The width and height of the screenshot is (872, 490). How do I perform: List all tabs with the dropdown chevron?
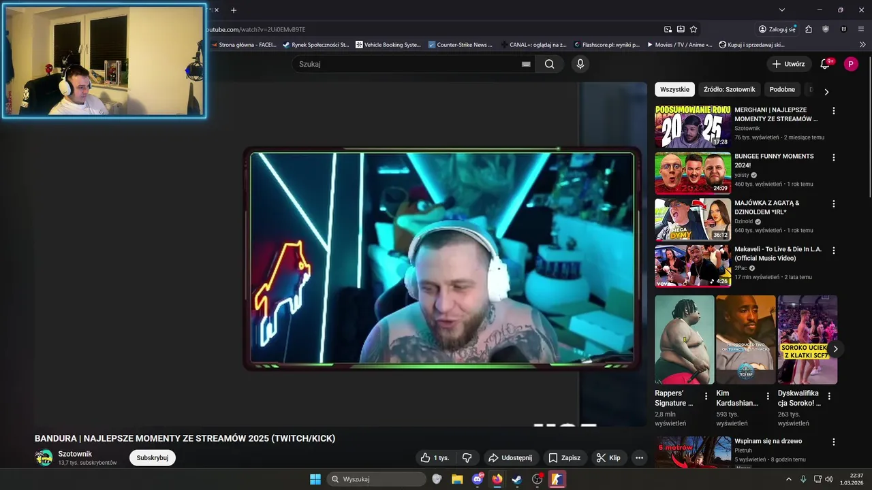[782, 10]
